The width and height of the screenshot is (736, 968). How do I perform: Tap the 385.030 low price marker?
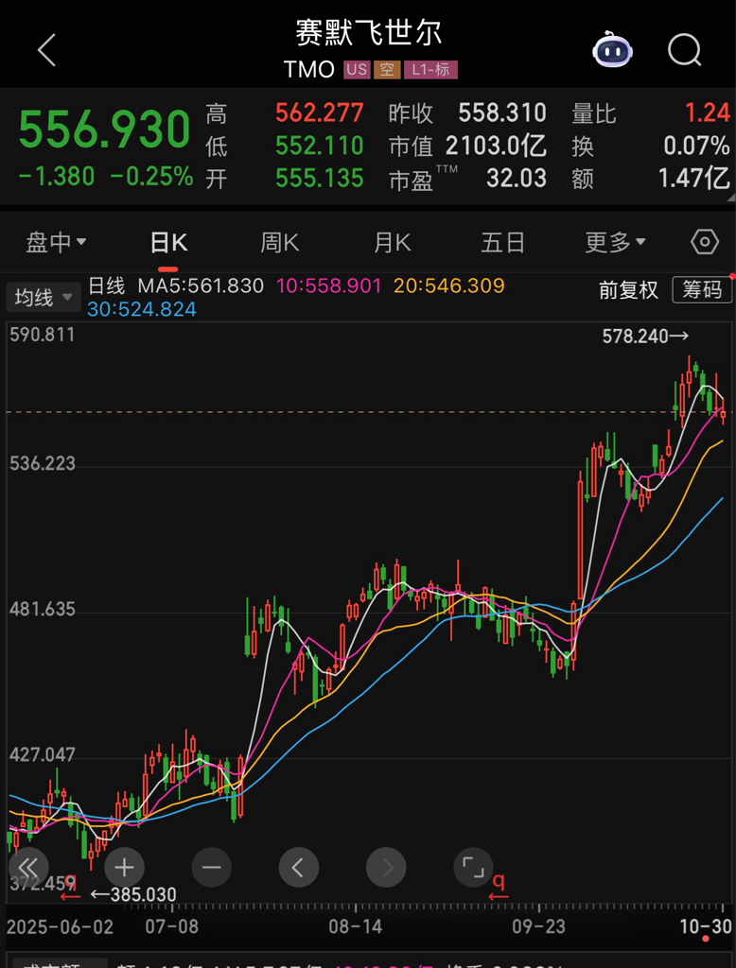pos(133,894)
